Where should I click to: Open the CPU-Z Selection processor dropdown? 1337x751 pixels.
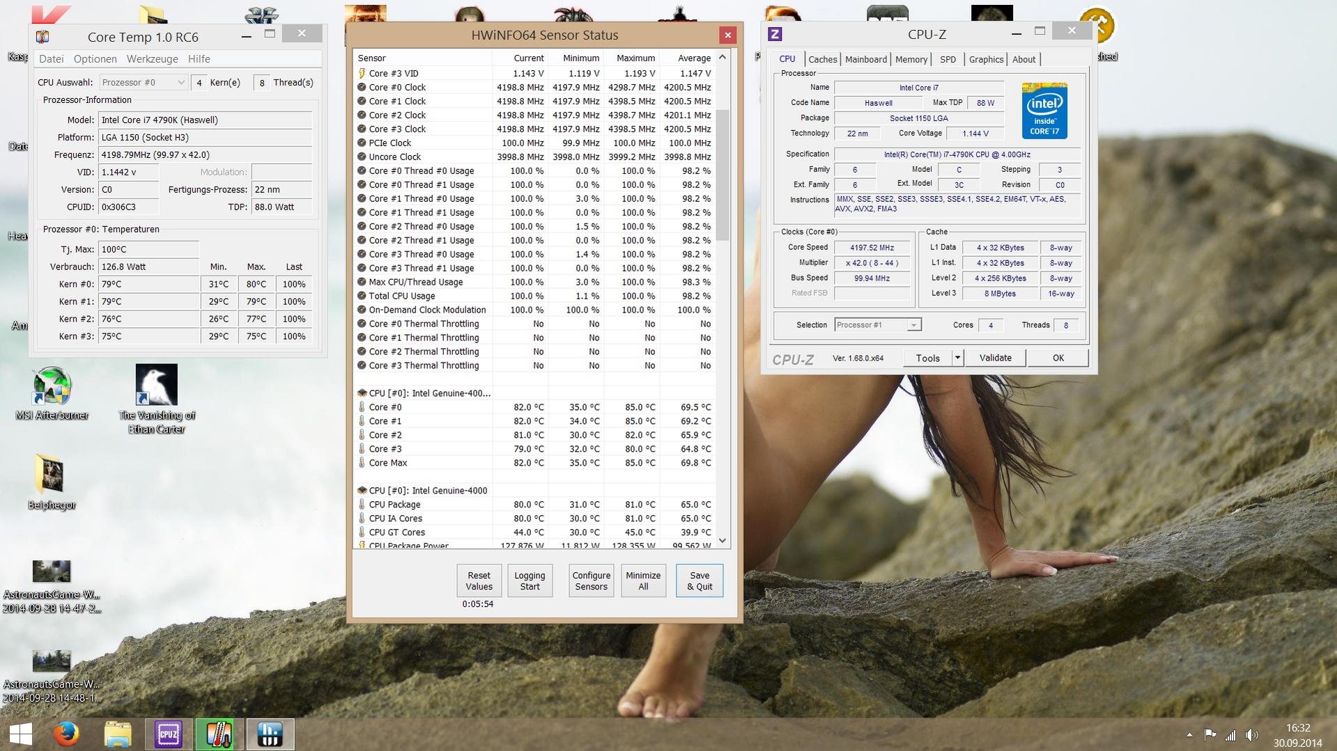pos(878,325)
